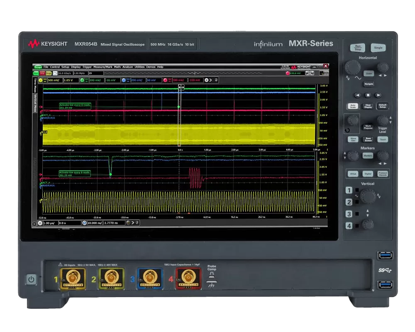Expand the channel bar with the chevron arrow
415x332 pixels.
pyautogui.click(x=211, y=80)
